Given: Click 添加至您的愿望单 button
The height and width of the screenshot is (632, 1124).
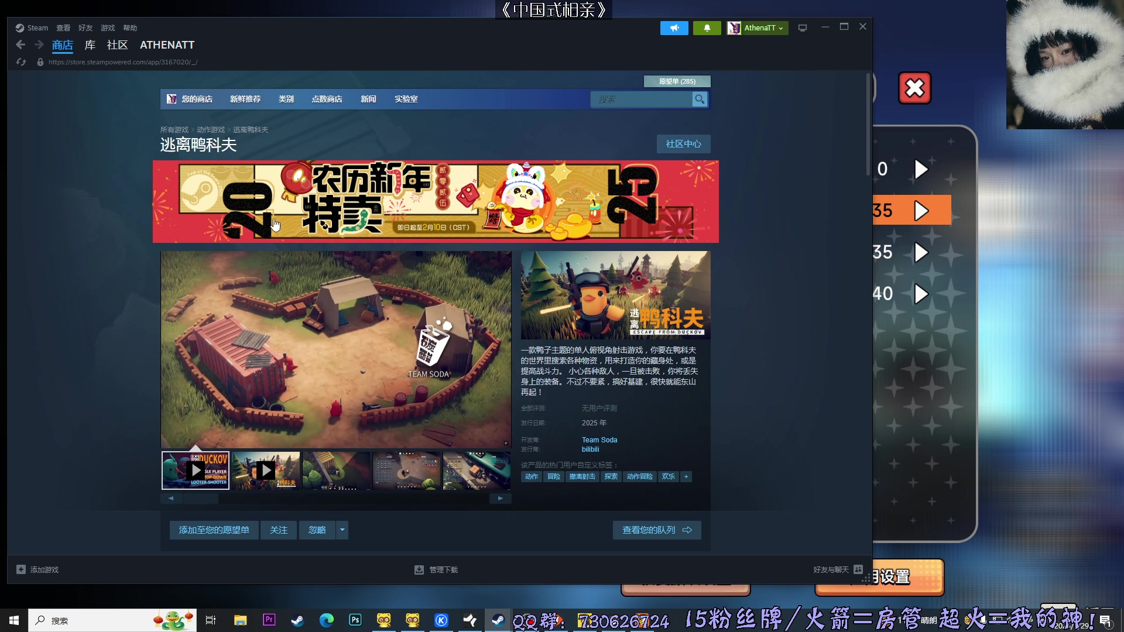Looking at the screenshot, I should [214, 530].
